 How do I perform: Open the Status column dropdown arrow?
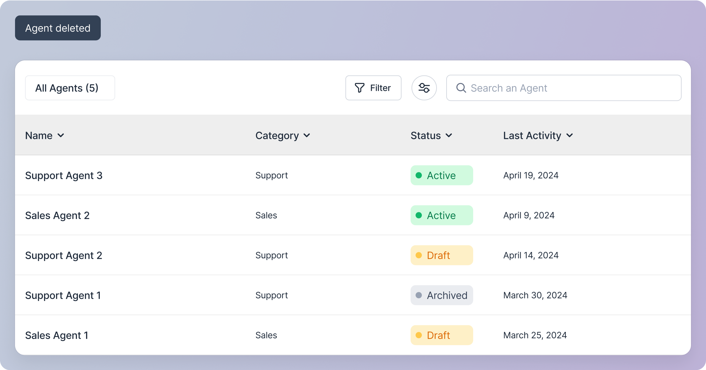click(449, 136)
